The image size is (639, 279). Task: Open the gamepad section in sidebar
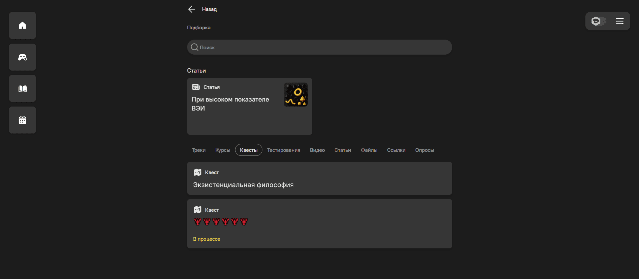22,57
